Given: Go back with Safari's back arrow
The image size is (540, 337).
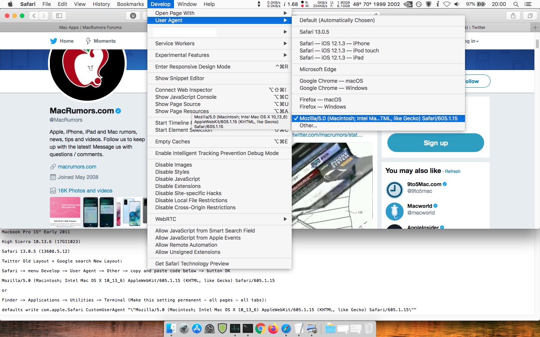Looking at the screenshot, I should [x=34, y=16].
